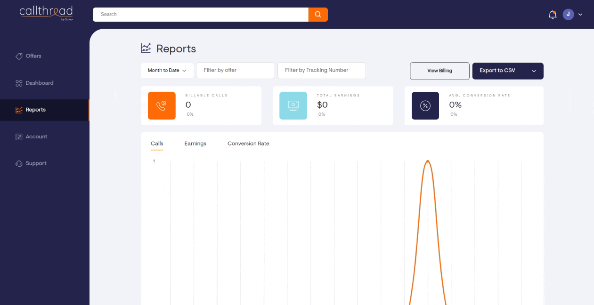Switch to the Earnings tab

pyautogui.click(x=195, y=144)
